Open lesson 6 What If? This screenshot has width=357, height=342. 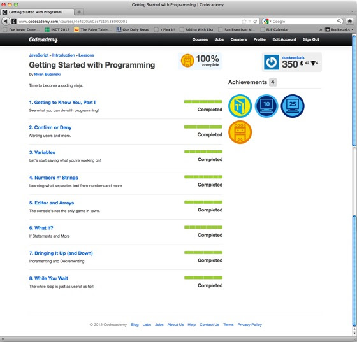click(x=41, y=228)
